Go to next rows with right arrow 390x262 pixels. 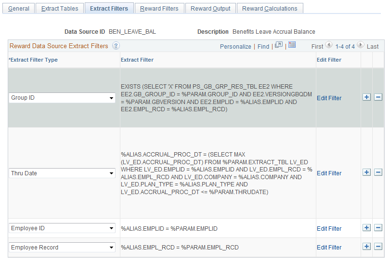point(361,45)
